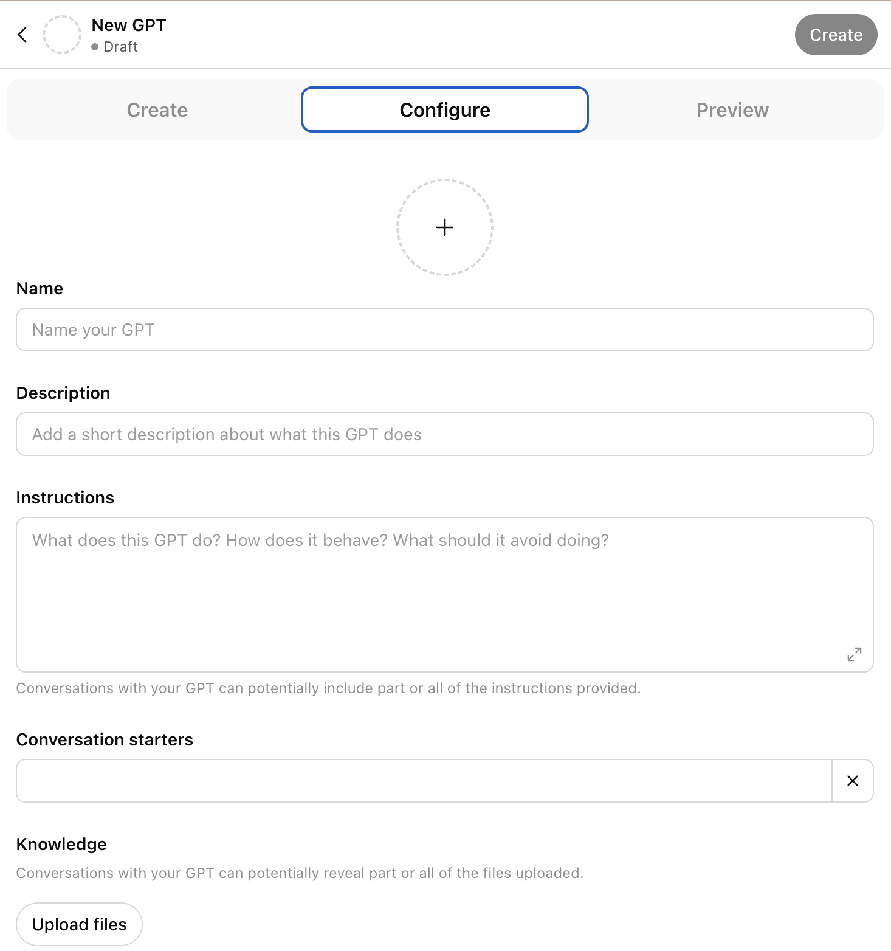Click the New GPT title text

[129, 26]
